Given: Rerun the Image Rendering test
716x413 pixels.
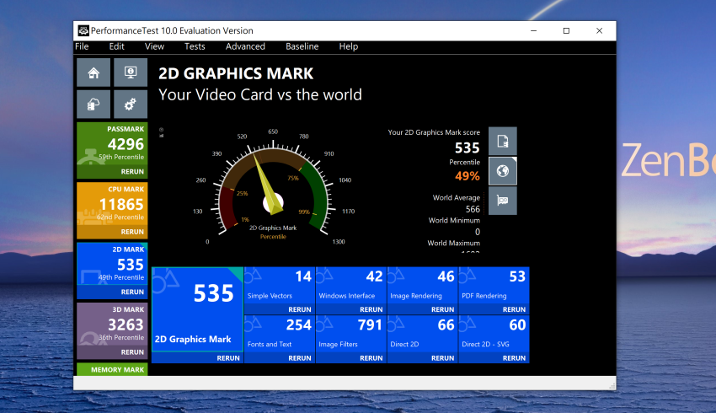Looking at the screenshot, I should pos(443,310).
